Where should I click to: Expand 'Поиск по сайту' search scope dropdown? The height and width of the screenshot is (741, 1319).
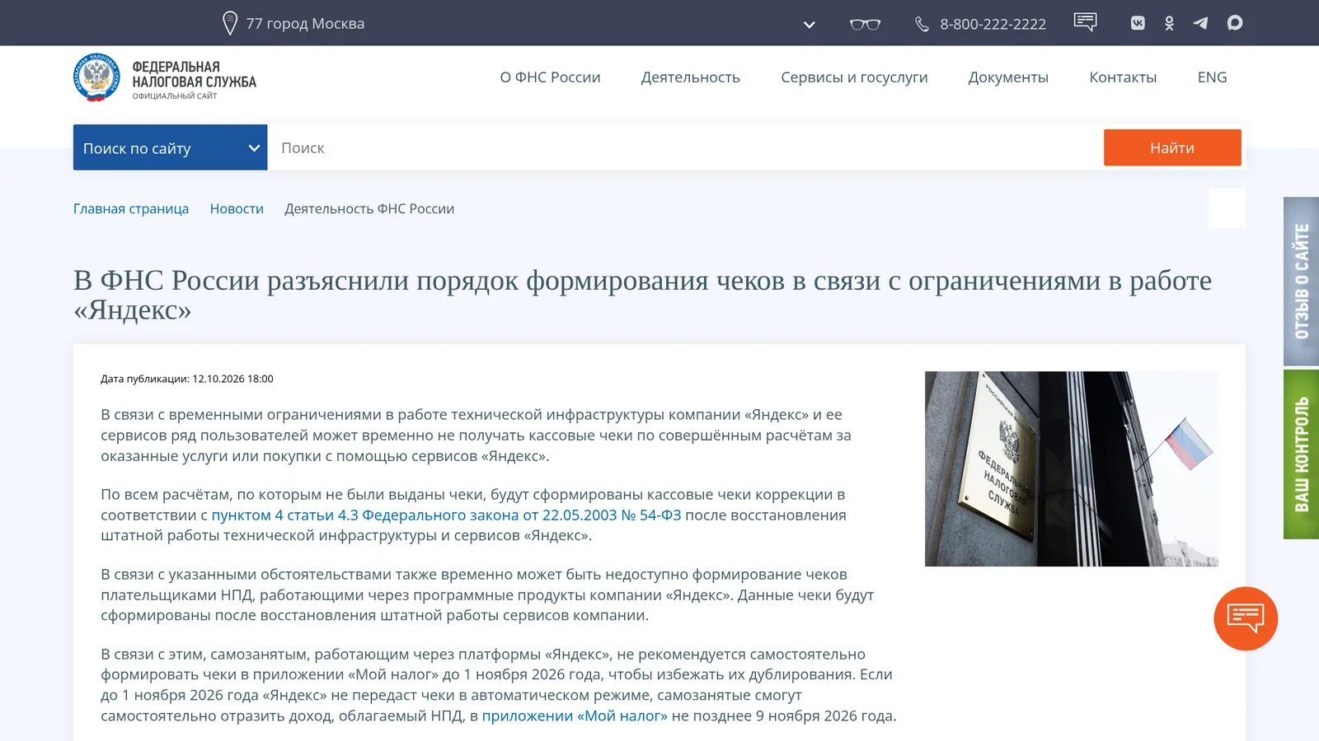170,147
